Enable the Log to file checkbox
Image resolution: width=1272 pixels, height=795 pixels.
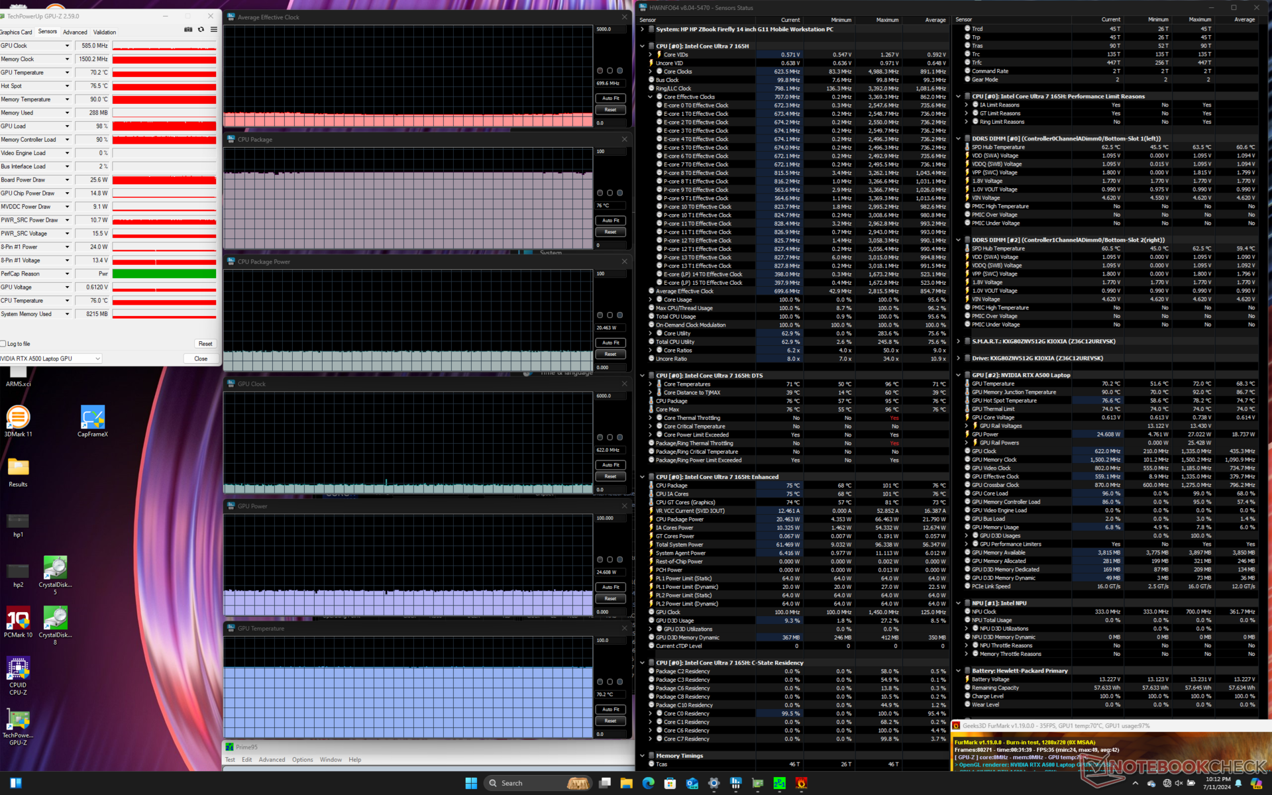3,344
